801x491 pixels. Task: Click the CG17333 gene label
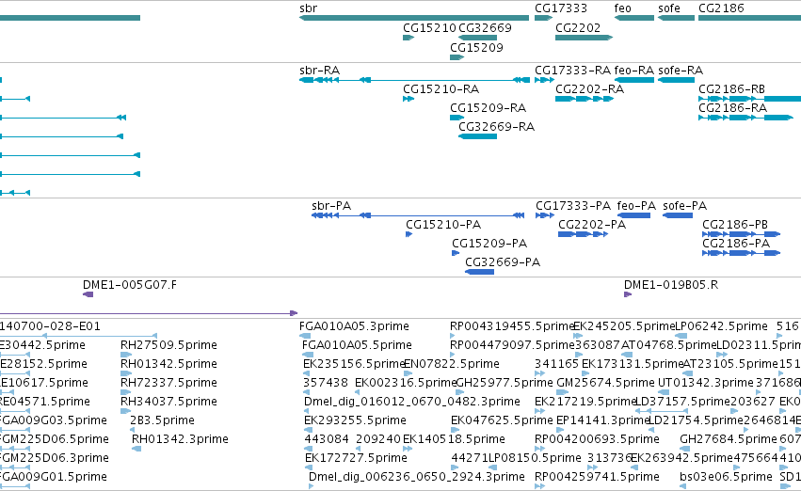[561, 8]
